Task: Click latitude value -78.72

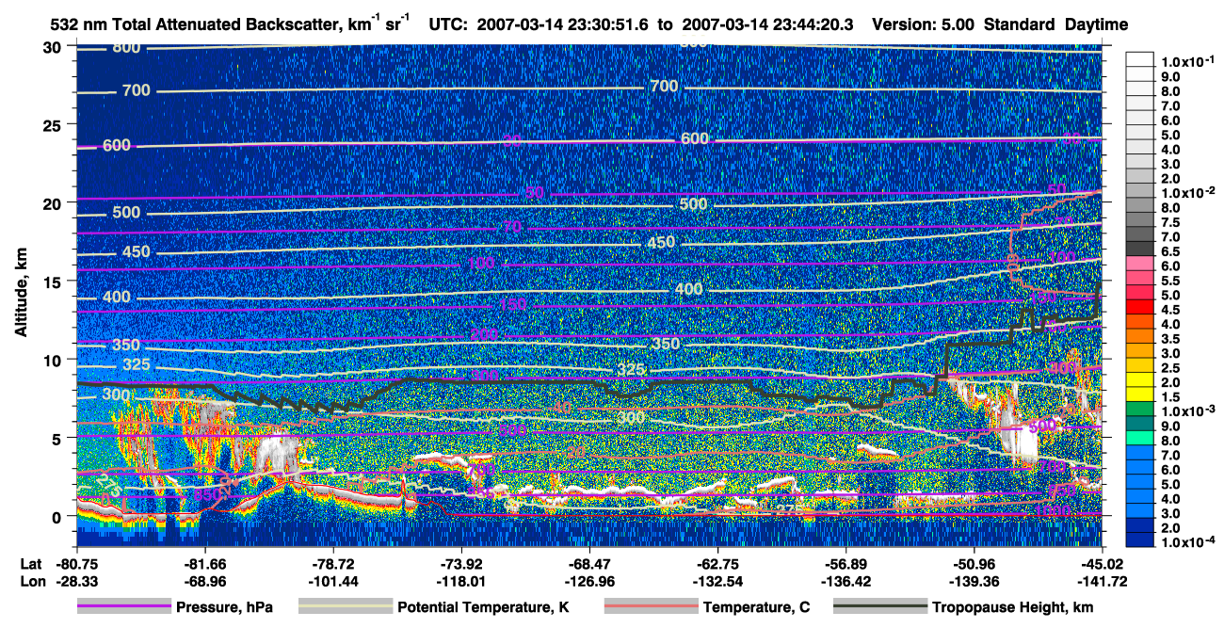Action: coord(332,563)
